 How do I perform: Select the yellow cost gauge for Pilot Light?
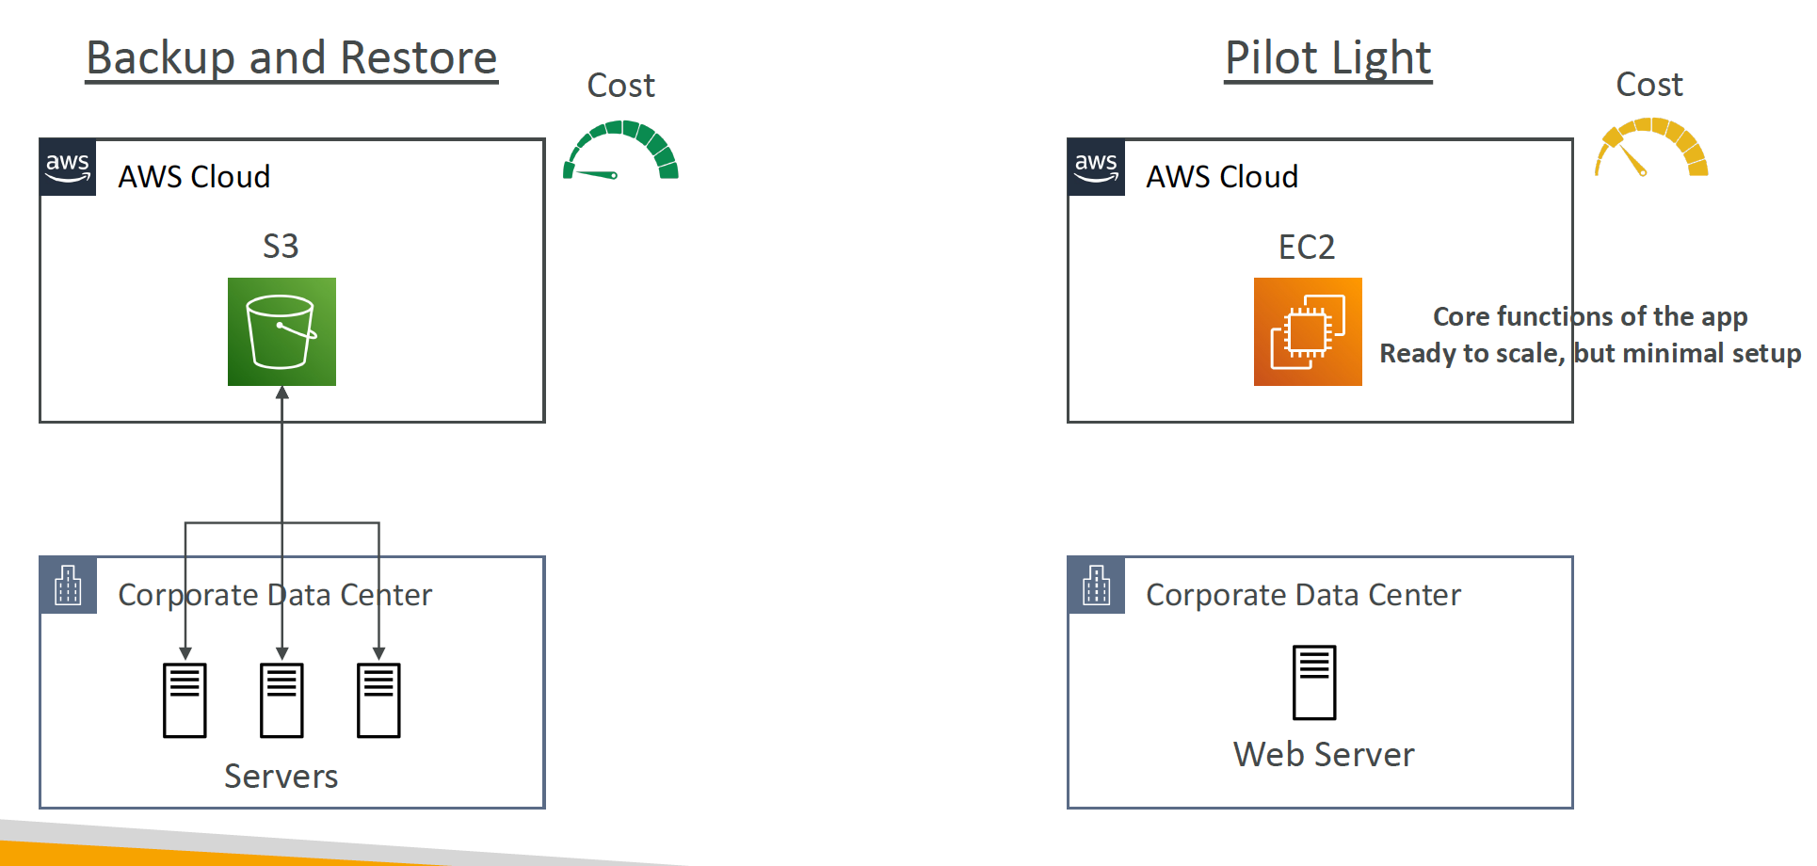click(x=1651, y=147)
